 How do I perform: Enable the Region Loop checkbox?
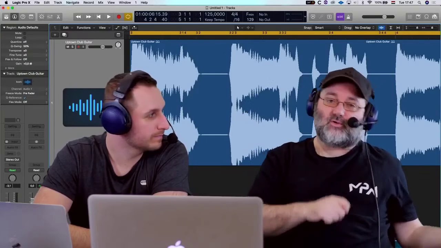25,38
